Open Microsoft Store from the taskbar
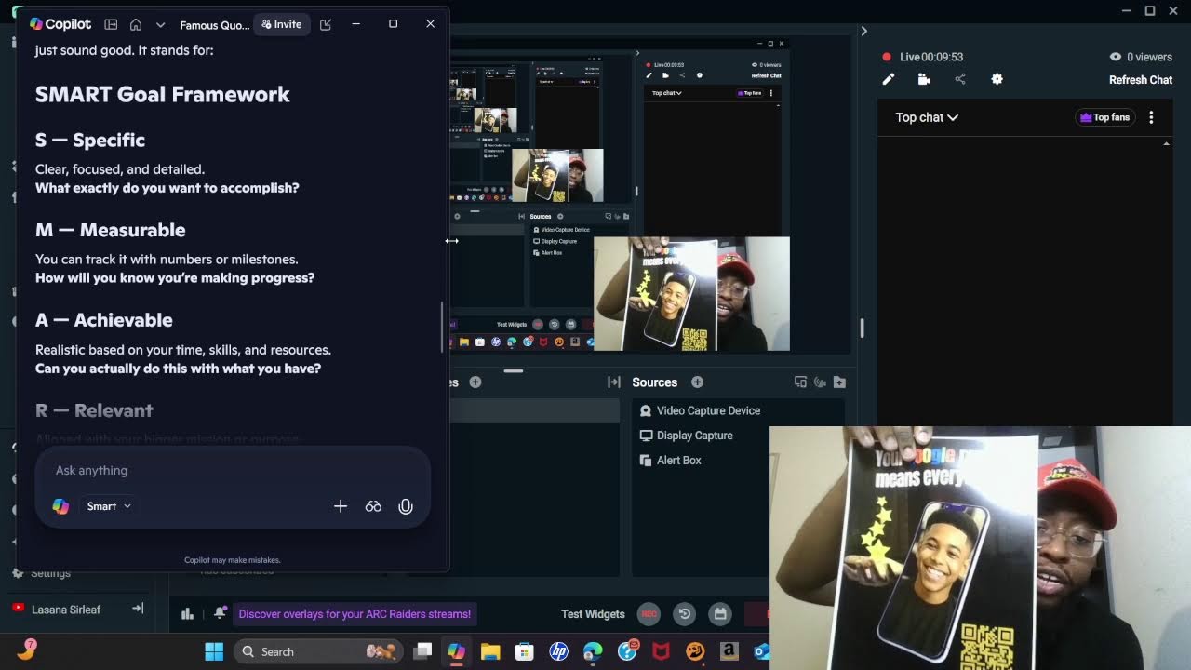 (525, 651)
